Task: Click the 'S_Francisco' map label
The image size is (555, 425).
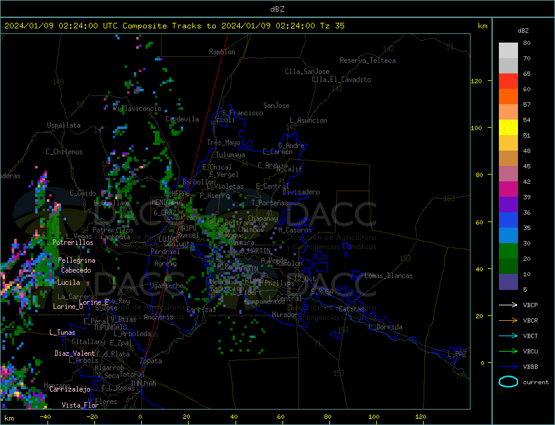Action: (242, 113)
